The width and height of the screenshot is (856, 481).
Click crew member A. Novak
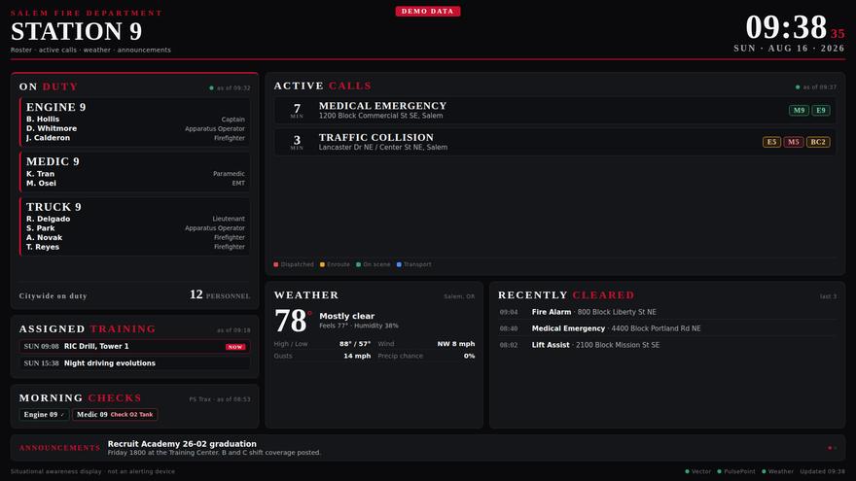pos(44,237)
